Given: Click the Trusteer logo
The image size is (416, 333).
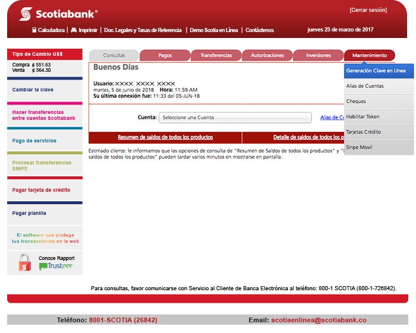Looking at the screenshot, I should (56, 267).
